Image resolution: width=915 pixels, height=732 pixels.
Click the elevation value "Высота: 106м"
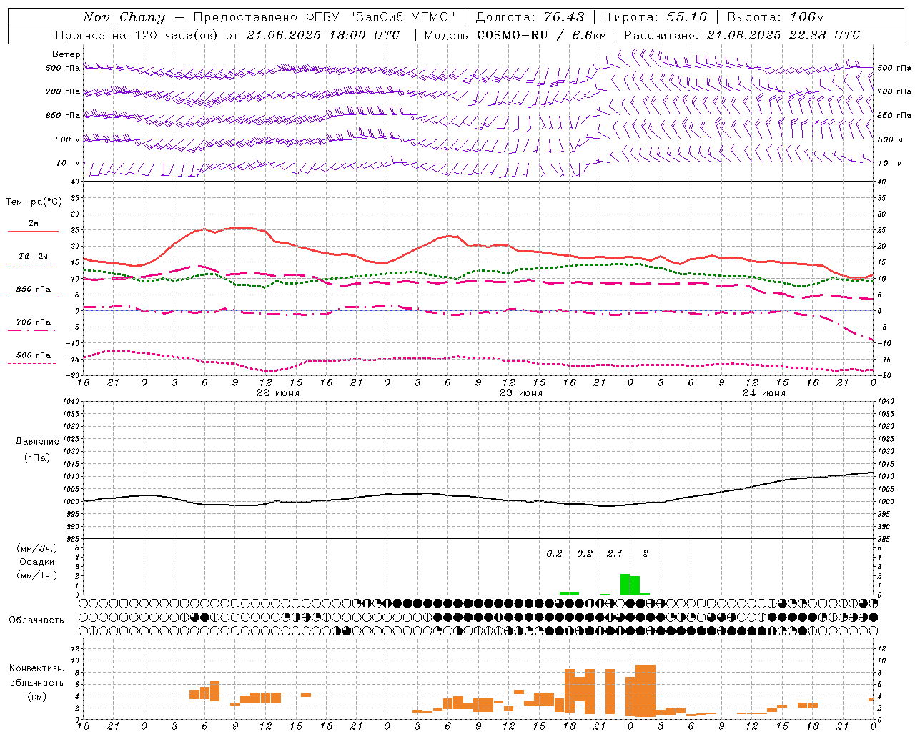coord(776,17)
